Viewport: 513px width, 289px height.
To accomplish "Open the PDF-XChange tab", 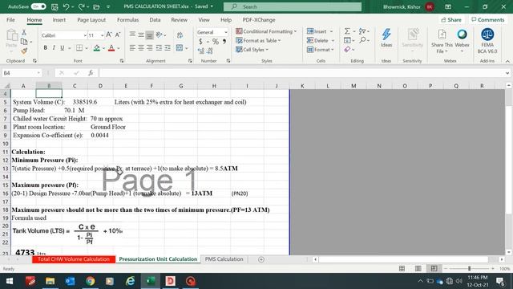I will tap(259, 19).
